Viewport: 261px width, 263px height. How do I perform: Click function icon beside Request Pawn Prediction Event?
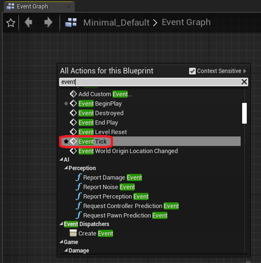coord(79,215)
